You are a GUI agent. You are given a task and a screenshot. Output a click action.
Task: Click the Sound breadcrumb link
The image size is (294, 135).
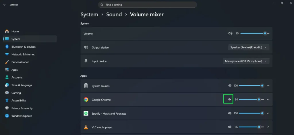tap(114, 14)
